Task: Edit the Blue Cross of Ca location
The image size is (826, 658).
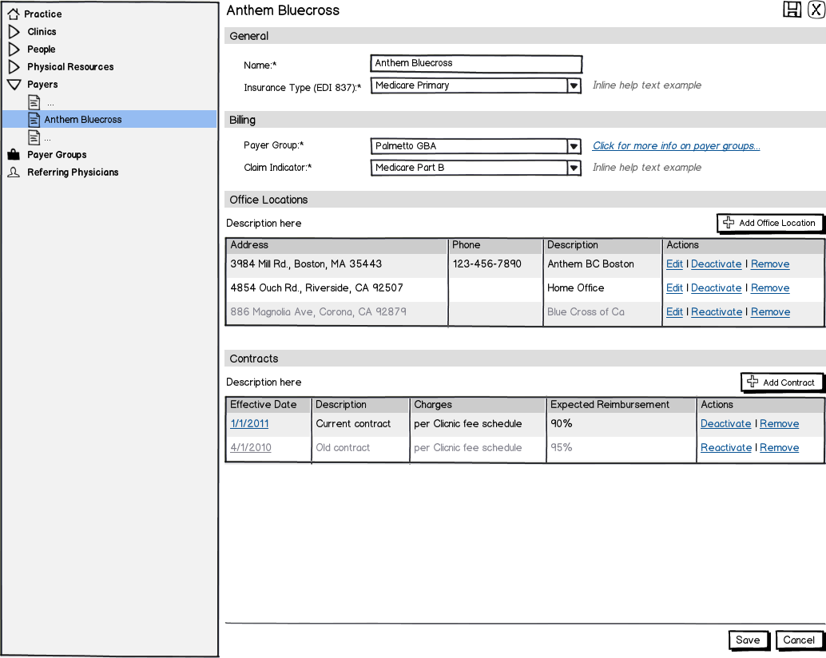Action: click(674, 311)
